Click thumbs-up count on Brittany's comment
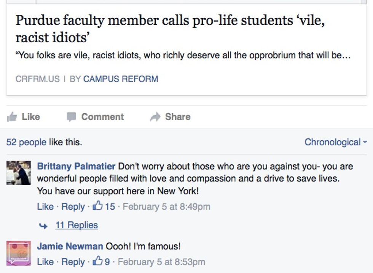373x273 pixels. pyautogui.click(x=104, y=207)
